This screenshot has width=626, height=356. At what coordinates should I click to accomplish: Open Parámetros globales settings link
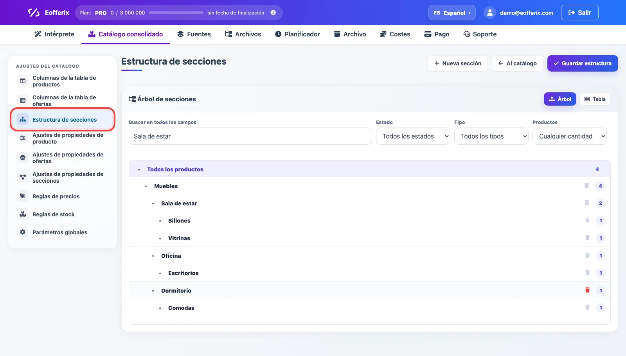[x=60, y=232]
